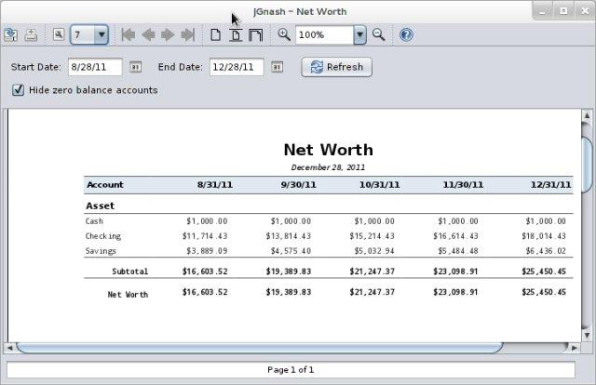This screenshot has width=596, height=385.
Task: Open the End Date calendar picker
Action: click(278, 67)
